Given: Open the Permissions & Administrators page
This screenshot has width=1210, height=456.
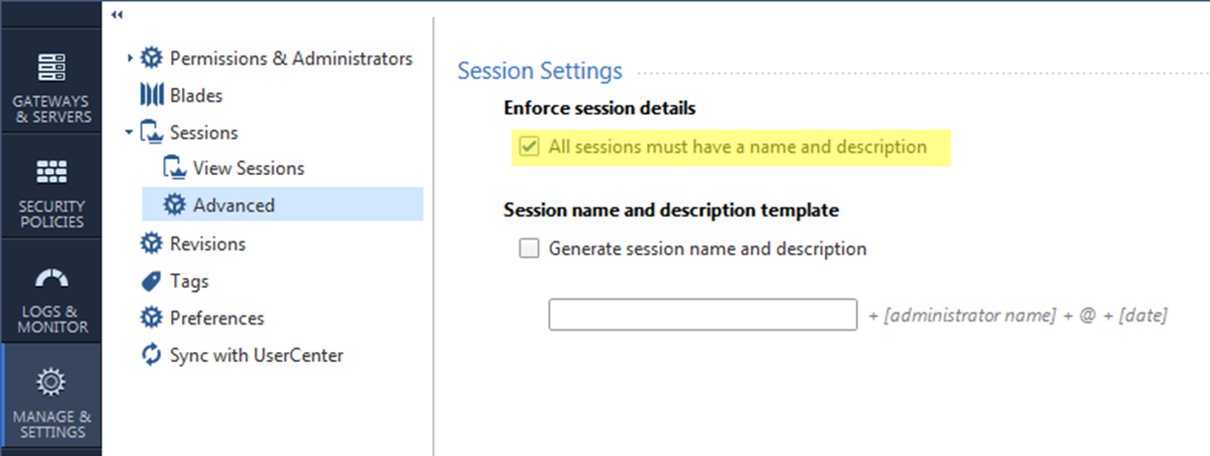Looking at the screenshot, I should click(291, 58).
